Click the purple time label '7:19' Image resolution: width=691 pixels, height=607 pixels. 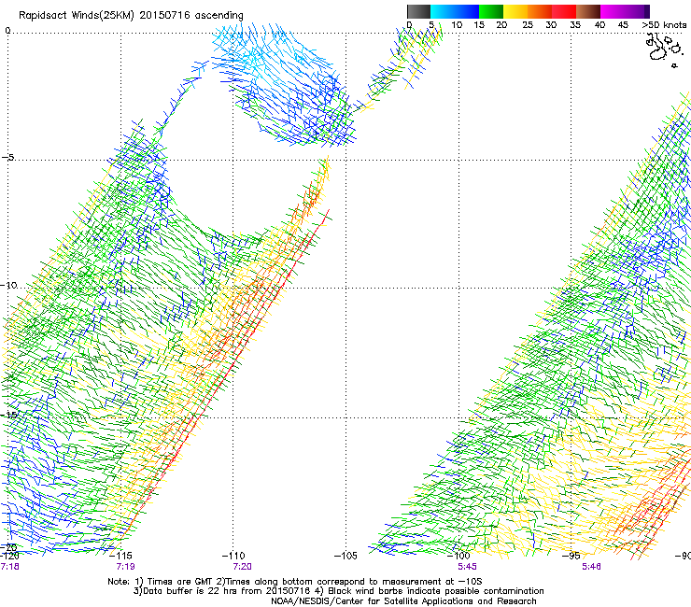tap(126, 567)
